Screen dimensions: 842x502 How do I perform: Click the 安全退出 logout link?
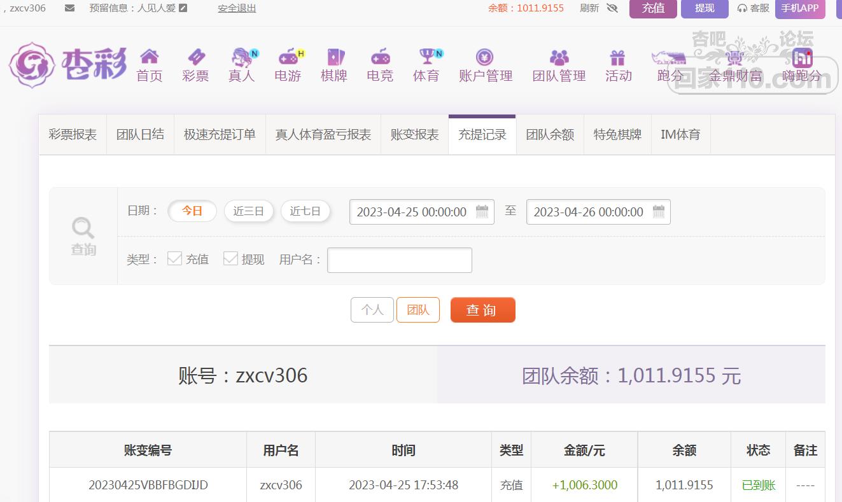tap(237, 8)
